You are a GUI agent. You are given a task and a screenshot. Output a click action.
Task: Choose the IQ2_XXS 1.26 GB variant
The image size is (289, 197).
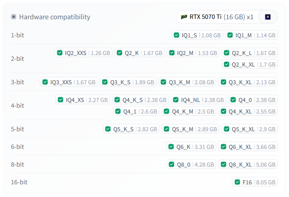[x=83, y=53]
